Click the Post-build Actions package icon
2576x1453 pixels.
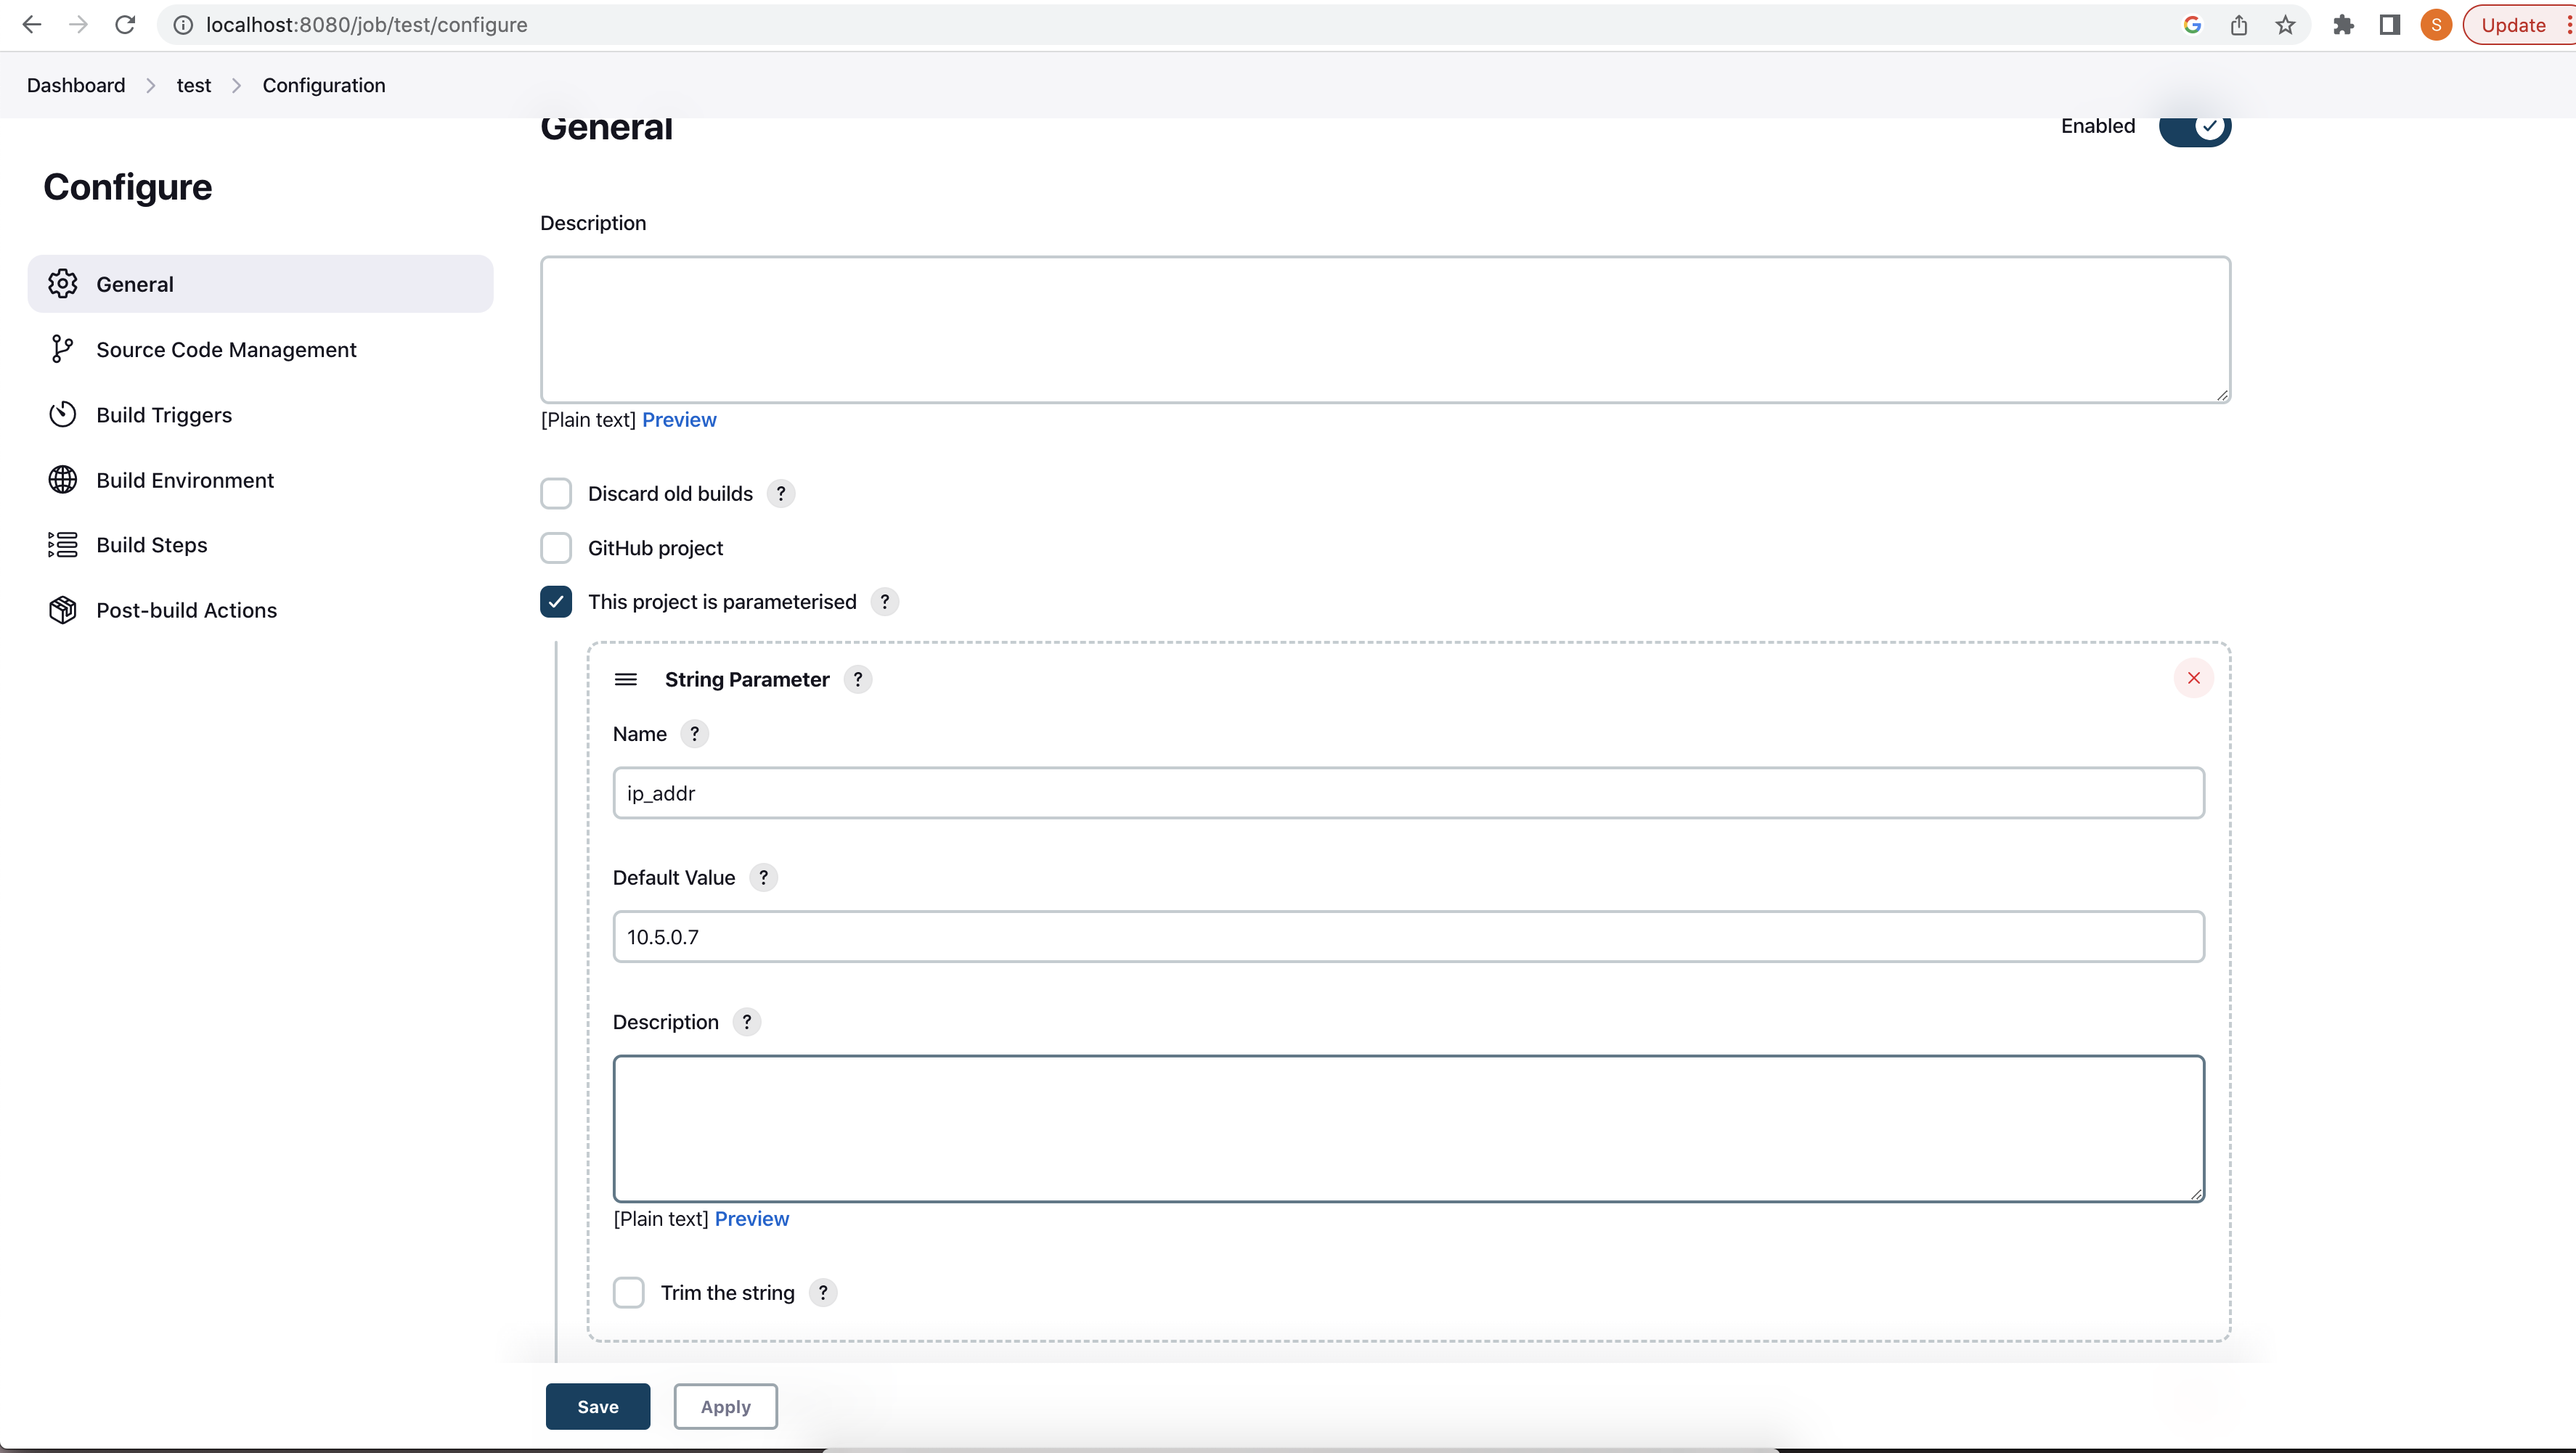tap(63, 610)
